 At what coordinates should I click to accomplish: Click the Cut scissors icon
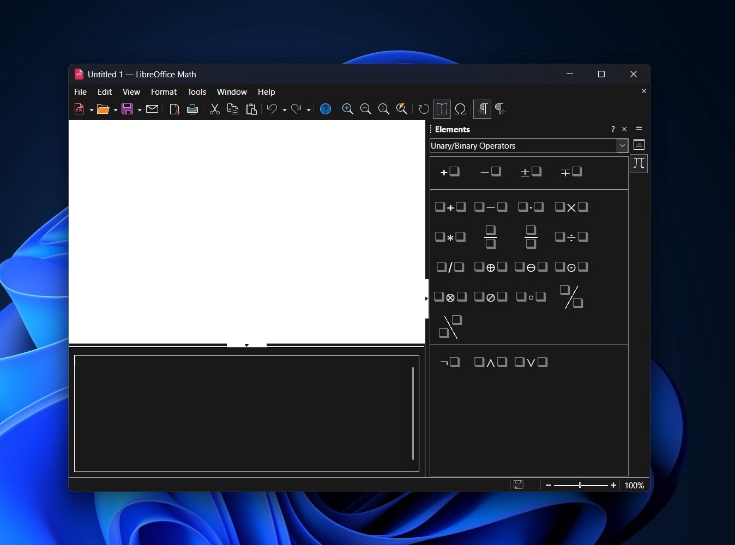215,109
